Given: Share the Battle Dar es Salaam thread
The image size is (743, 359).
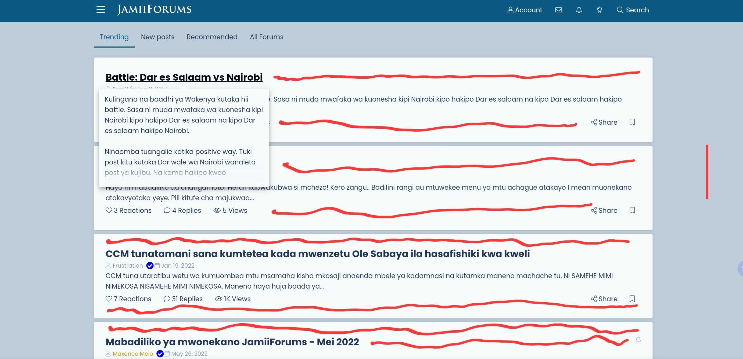Looking at the screenshot, I should coord(604,122).
